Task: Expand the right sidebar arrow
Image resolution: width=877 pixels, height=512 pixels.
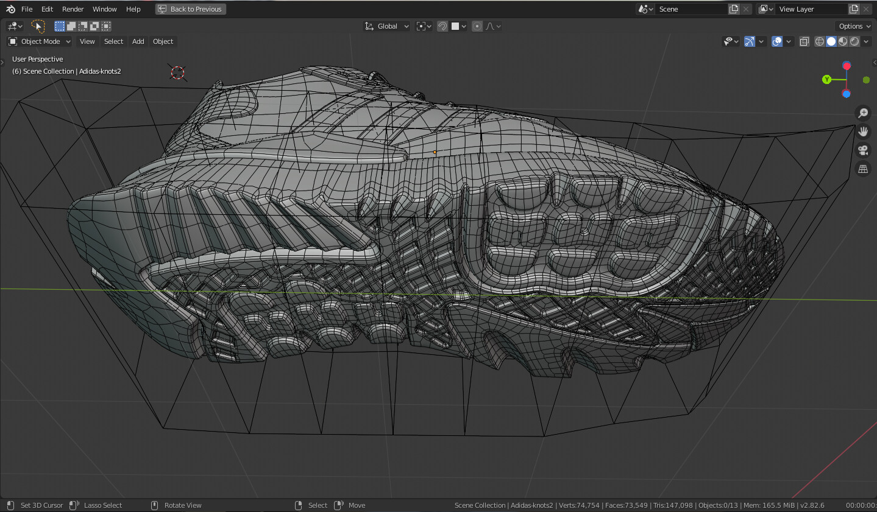Action: pos(874,61)
